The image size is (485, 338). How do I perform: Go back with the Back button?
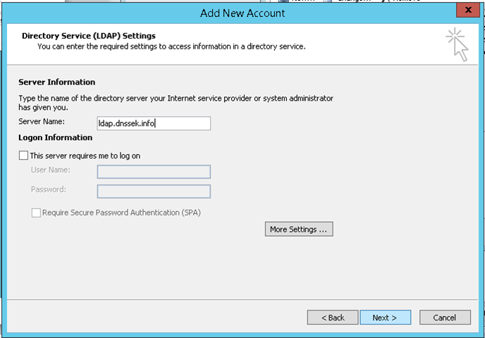pyautogui.click(x=333, y=318)
